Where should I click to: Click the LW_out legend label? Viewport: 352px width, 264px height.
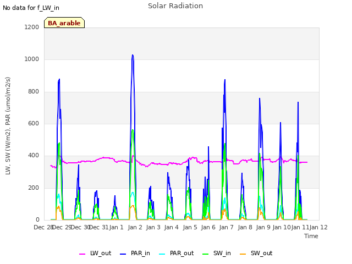pos(101,253)
